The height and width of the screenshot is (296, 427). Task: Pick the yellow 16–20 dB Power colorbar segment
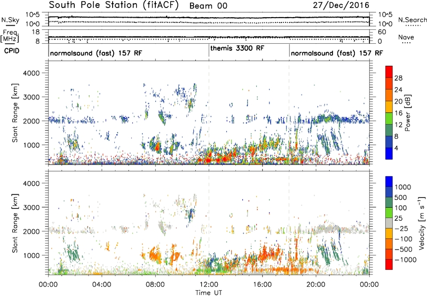389,107
